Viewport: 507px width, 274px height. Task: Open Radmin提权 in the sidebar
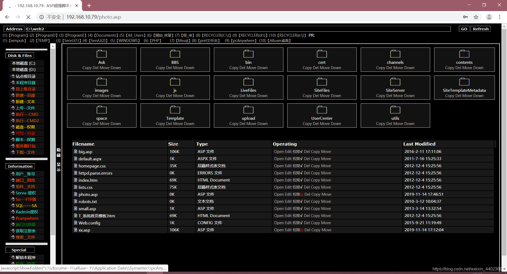pyautogui.click(x=27, y=212)
